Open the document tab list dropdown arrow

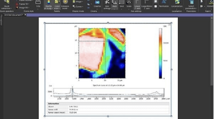(x=212, y=15)
